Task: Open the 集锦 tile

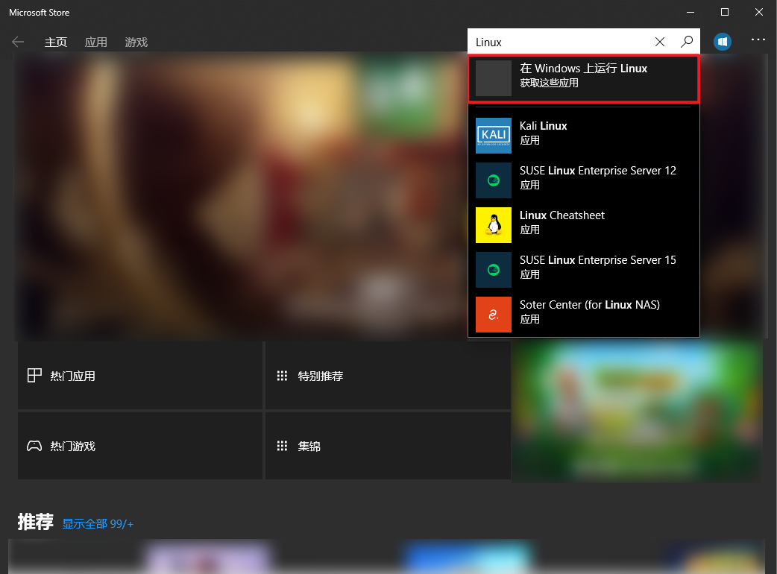Action: click(388, 446)
